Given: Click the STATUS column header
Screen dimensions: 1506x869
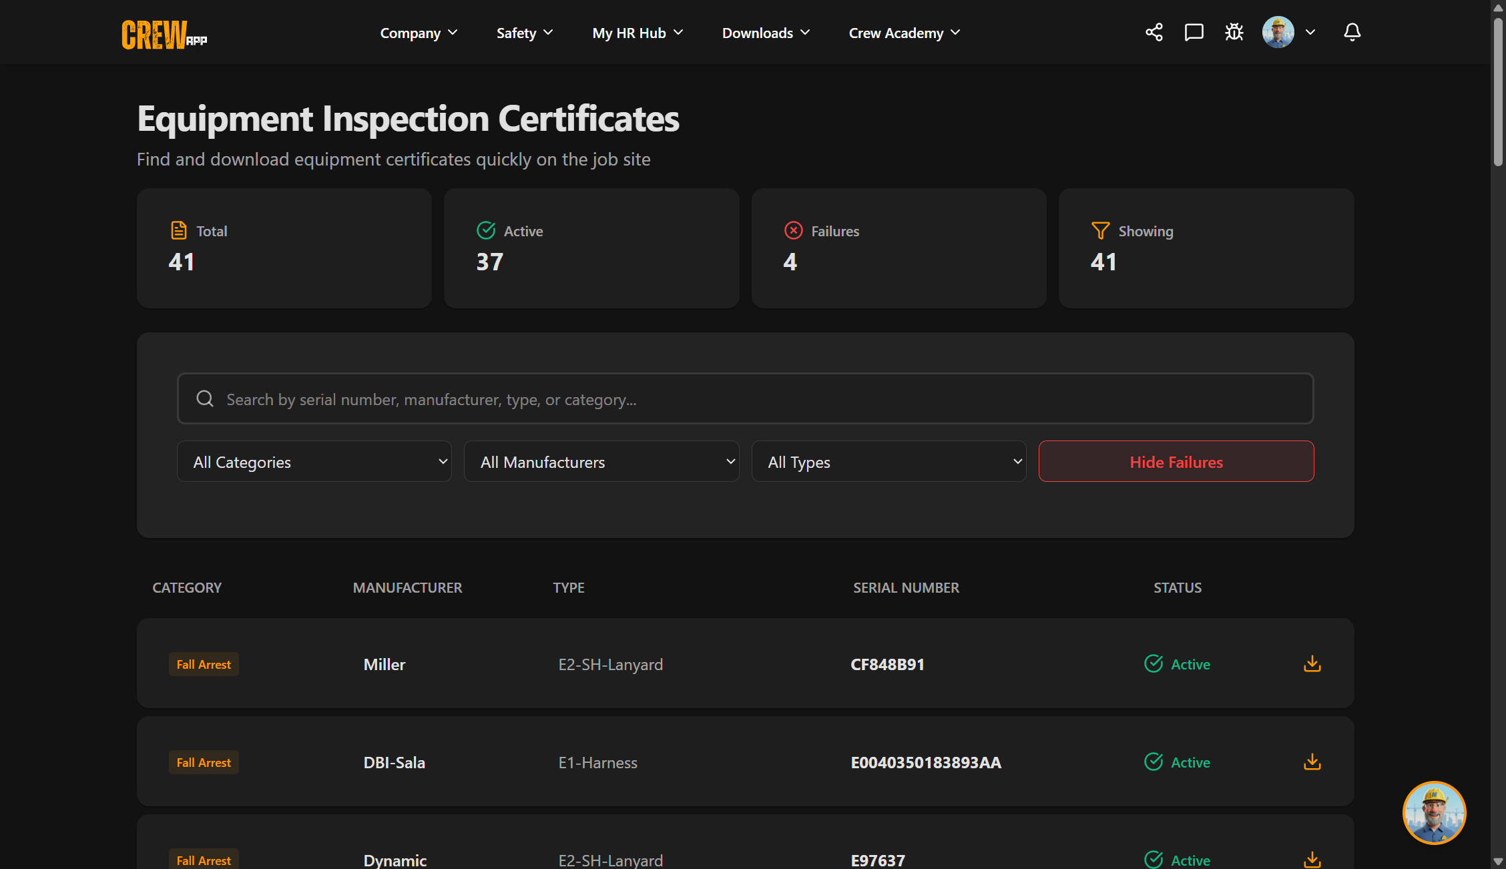Looking at the screenshot, I should pyautogui.click(x=1178, y=587).
